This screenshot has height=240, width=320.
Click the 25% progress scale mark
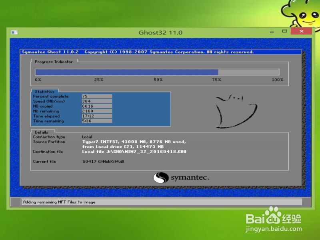[99, 80]
